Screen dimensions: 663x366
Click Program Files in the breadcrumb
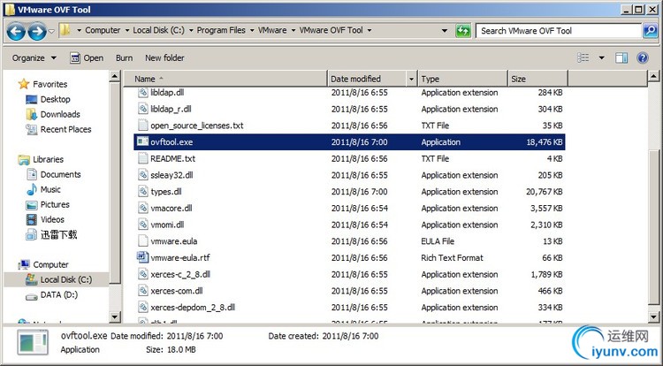221,30
